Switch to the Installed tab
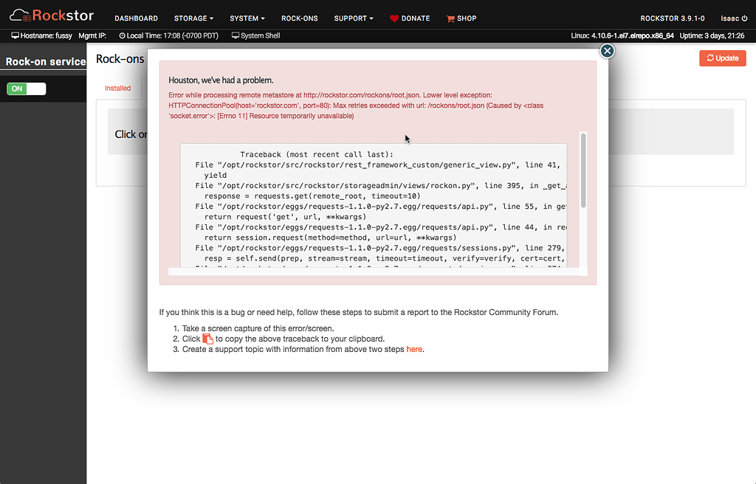756x484 pixels. [118, 88]
